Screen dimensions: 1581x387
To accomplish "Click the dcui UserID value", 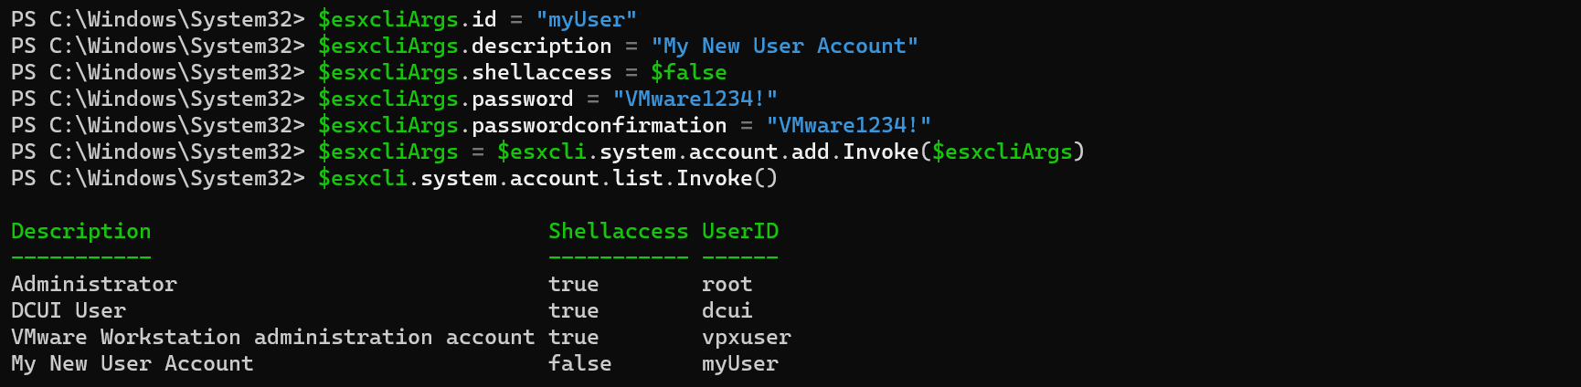I will [727, 311].
